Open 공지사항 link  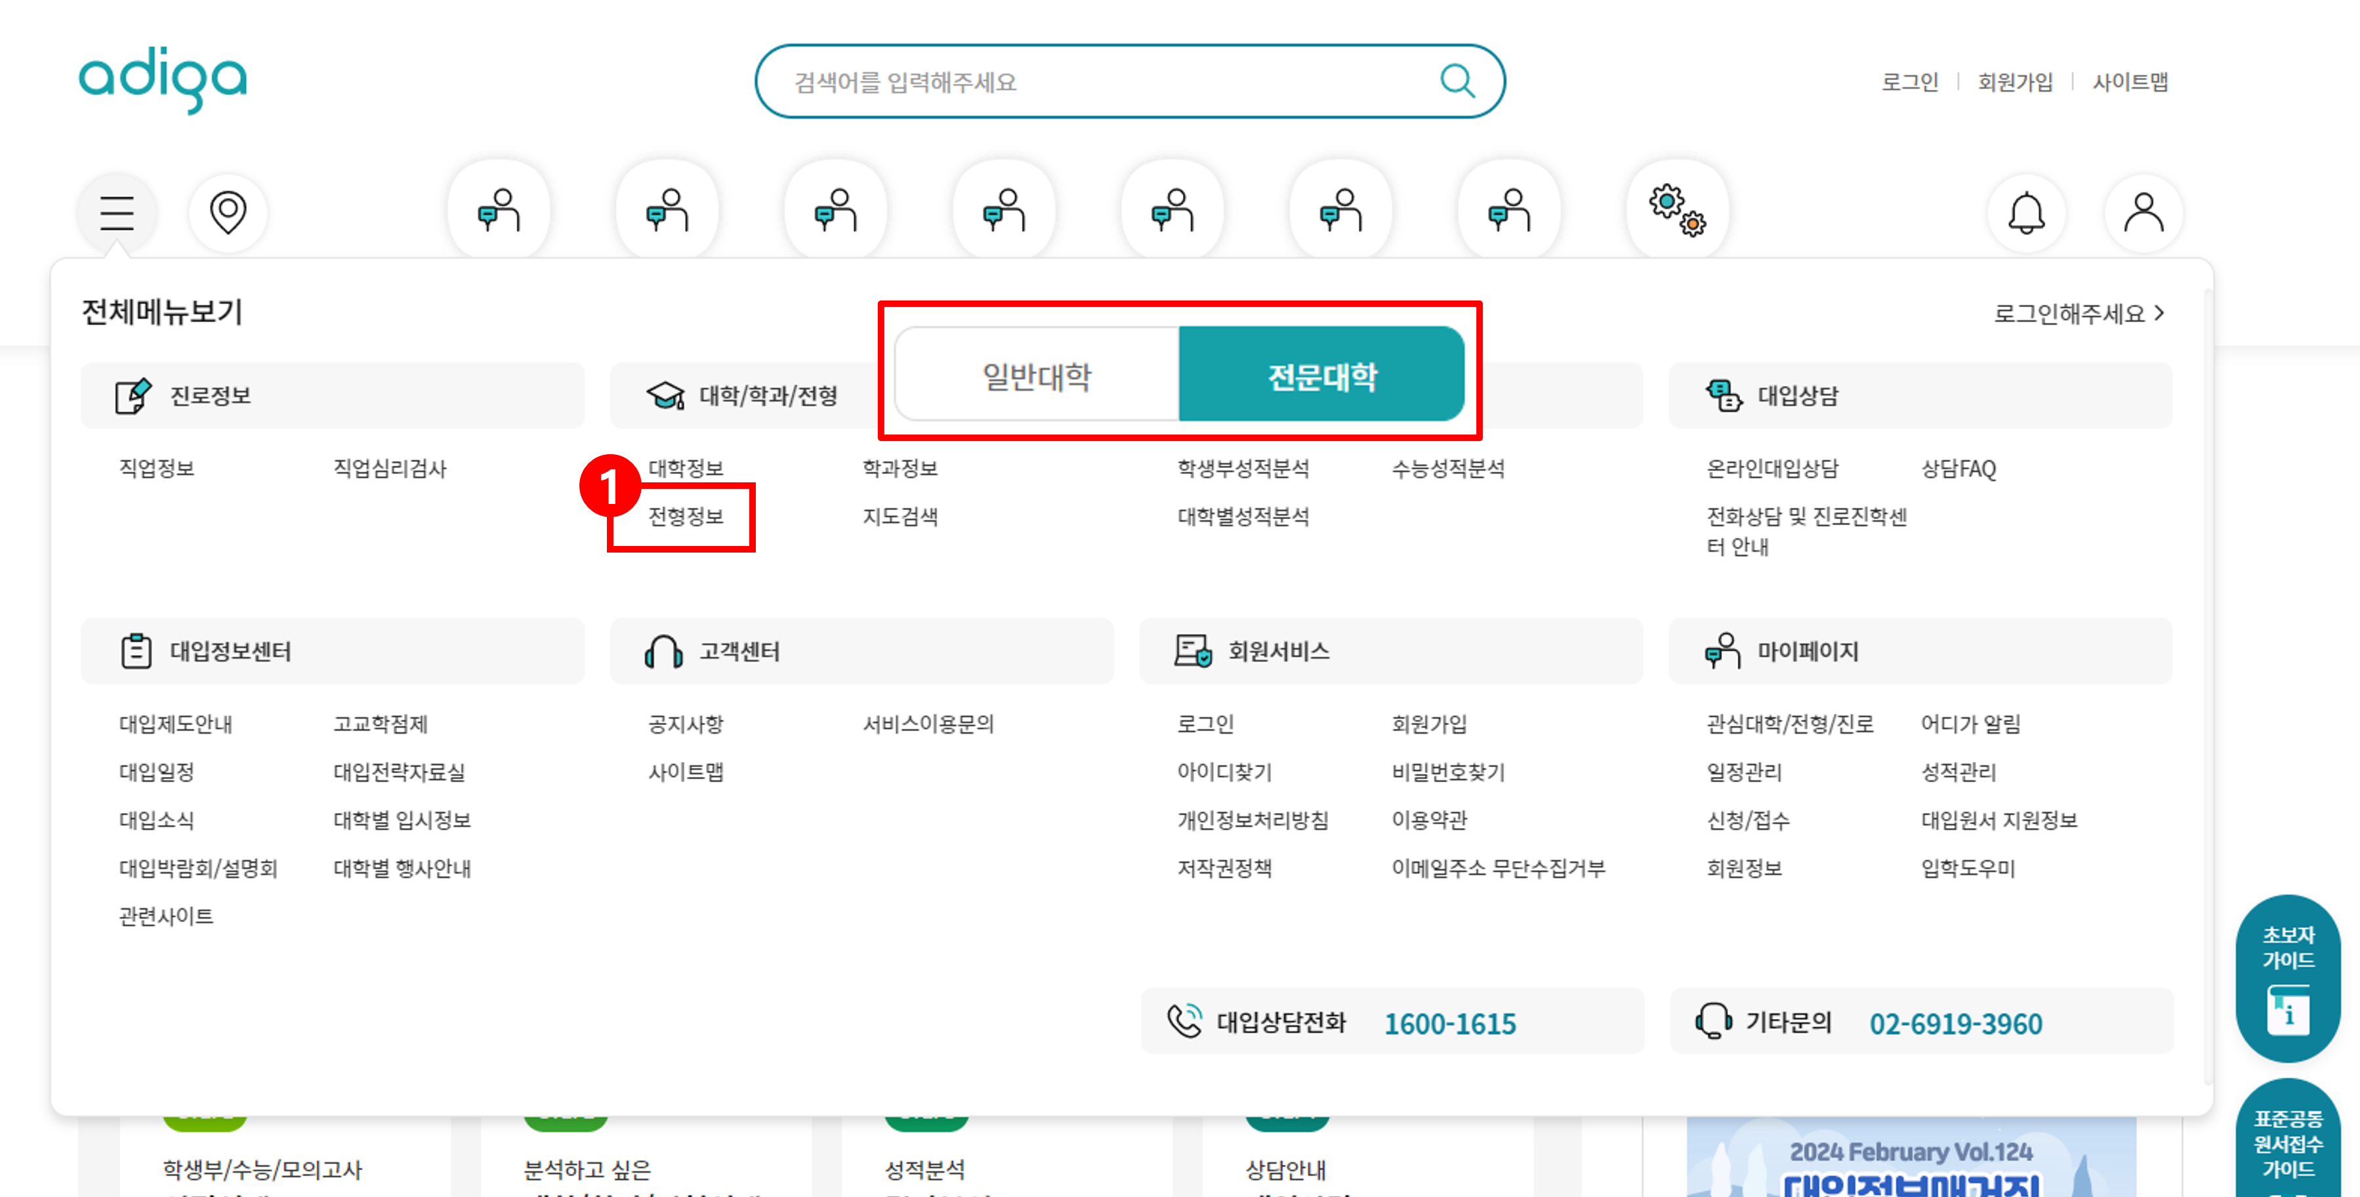[686, 724]
